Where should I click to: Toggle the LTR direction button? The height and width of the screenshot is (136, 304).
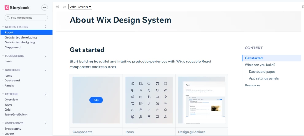tap(64, 7)
